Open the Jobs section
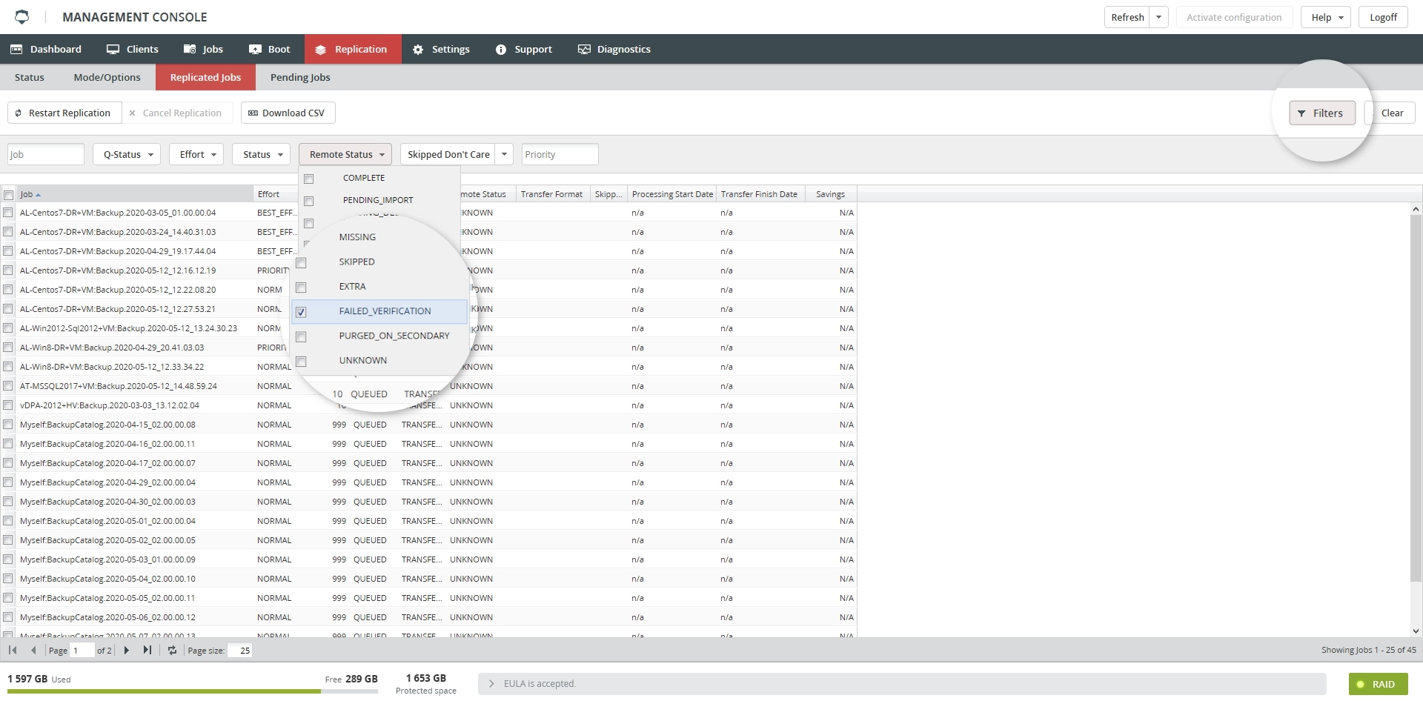The width and height of the screenshot is (1423, 701). point(203,49)
